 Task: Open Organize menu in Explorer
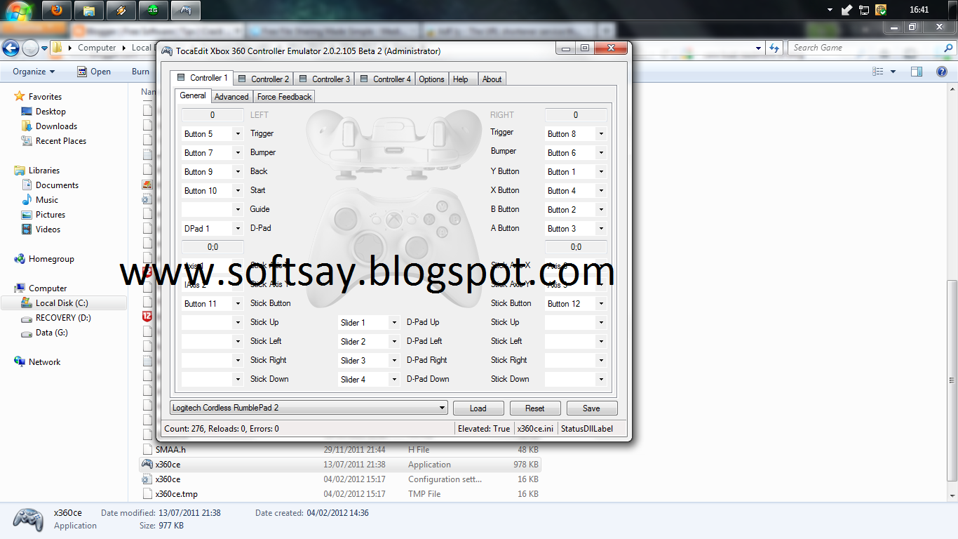pos(34,72)
